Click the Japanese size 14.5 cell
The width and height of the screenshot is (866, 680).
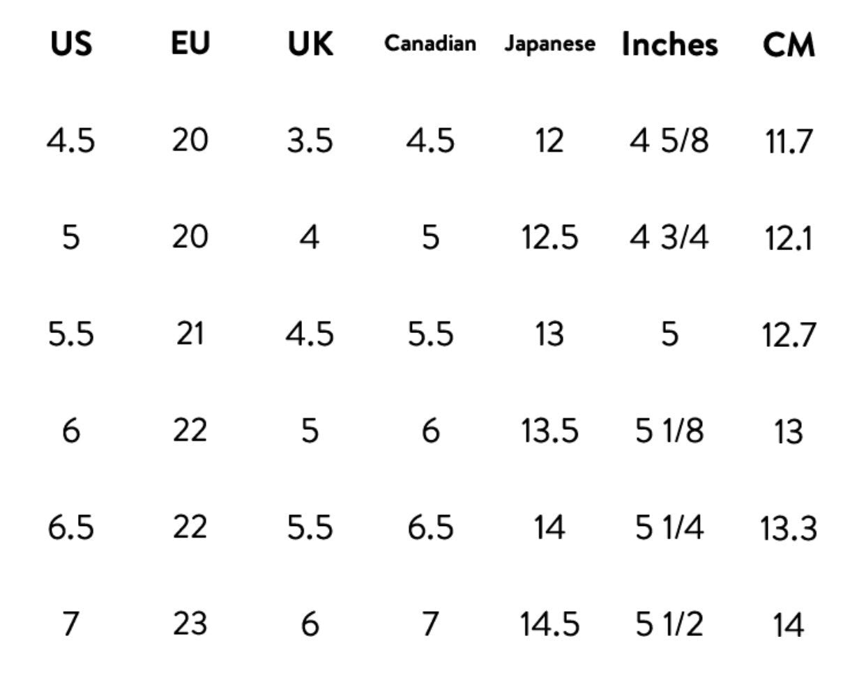(549, 624)
